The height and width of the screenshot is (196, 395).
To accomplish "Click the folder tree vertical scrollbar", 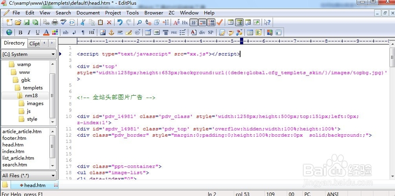I will 53,96.
